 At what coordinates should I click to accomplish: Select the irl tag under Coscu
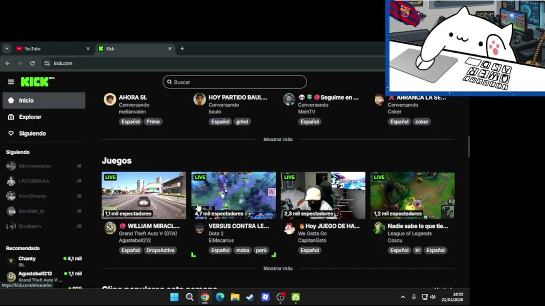click(x=417, y=250)
